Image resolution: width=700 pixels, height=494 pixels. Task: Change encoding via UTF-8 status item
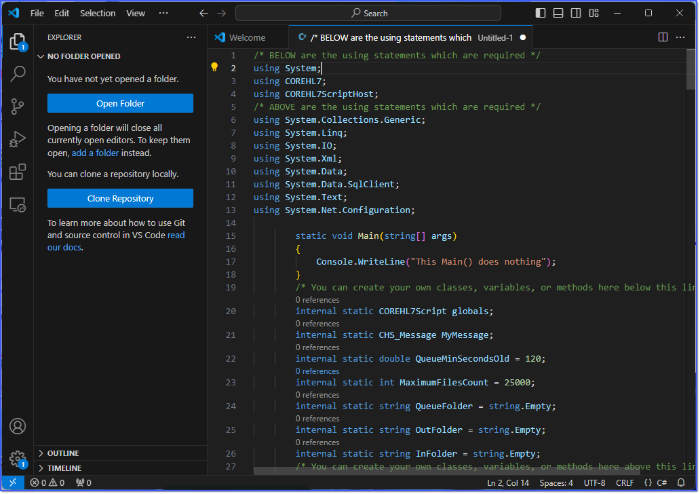click(595, 483)
